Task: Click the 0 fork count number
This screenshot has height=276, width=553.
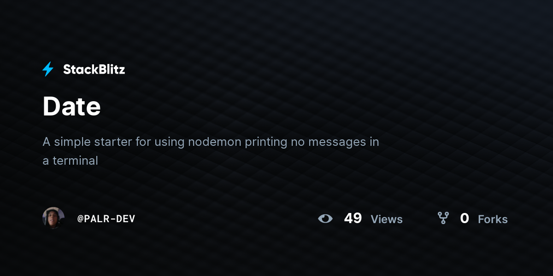Action: (x=465, y=218)
